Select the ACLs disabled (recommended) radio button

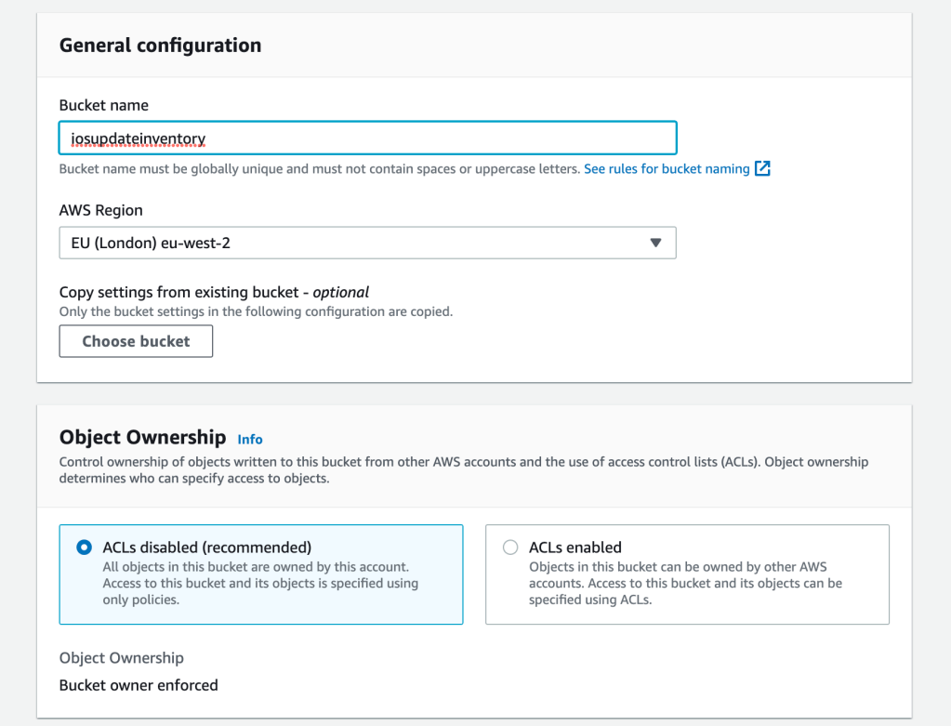tap(84, 548)
